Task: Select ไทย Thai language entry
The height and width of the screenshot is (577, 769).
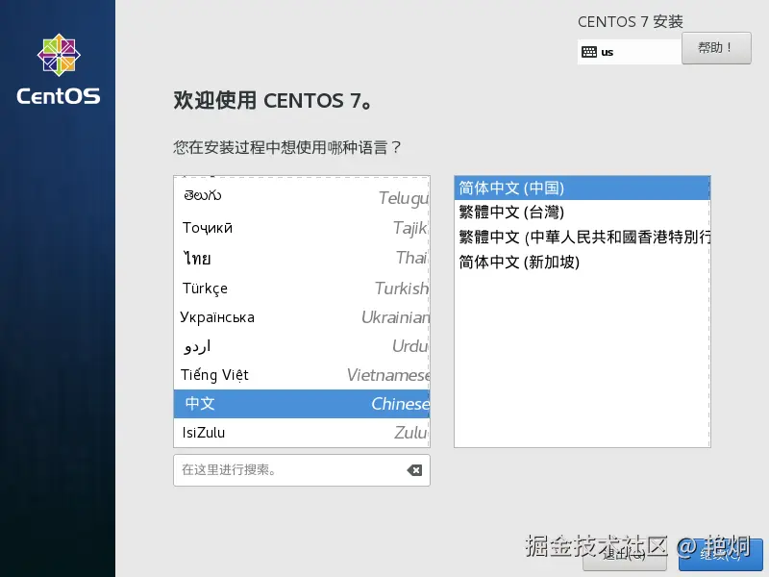Action: [288, 258]
